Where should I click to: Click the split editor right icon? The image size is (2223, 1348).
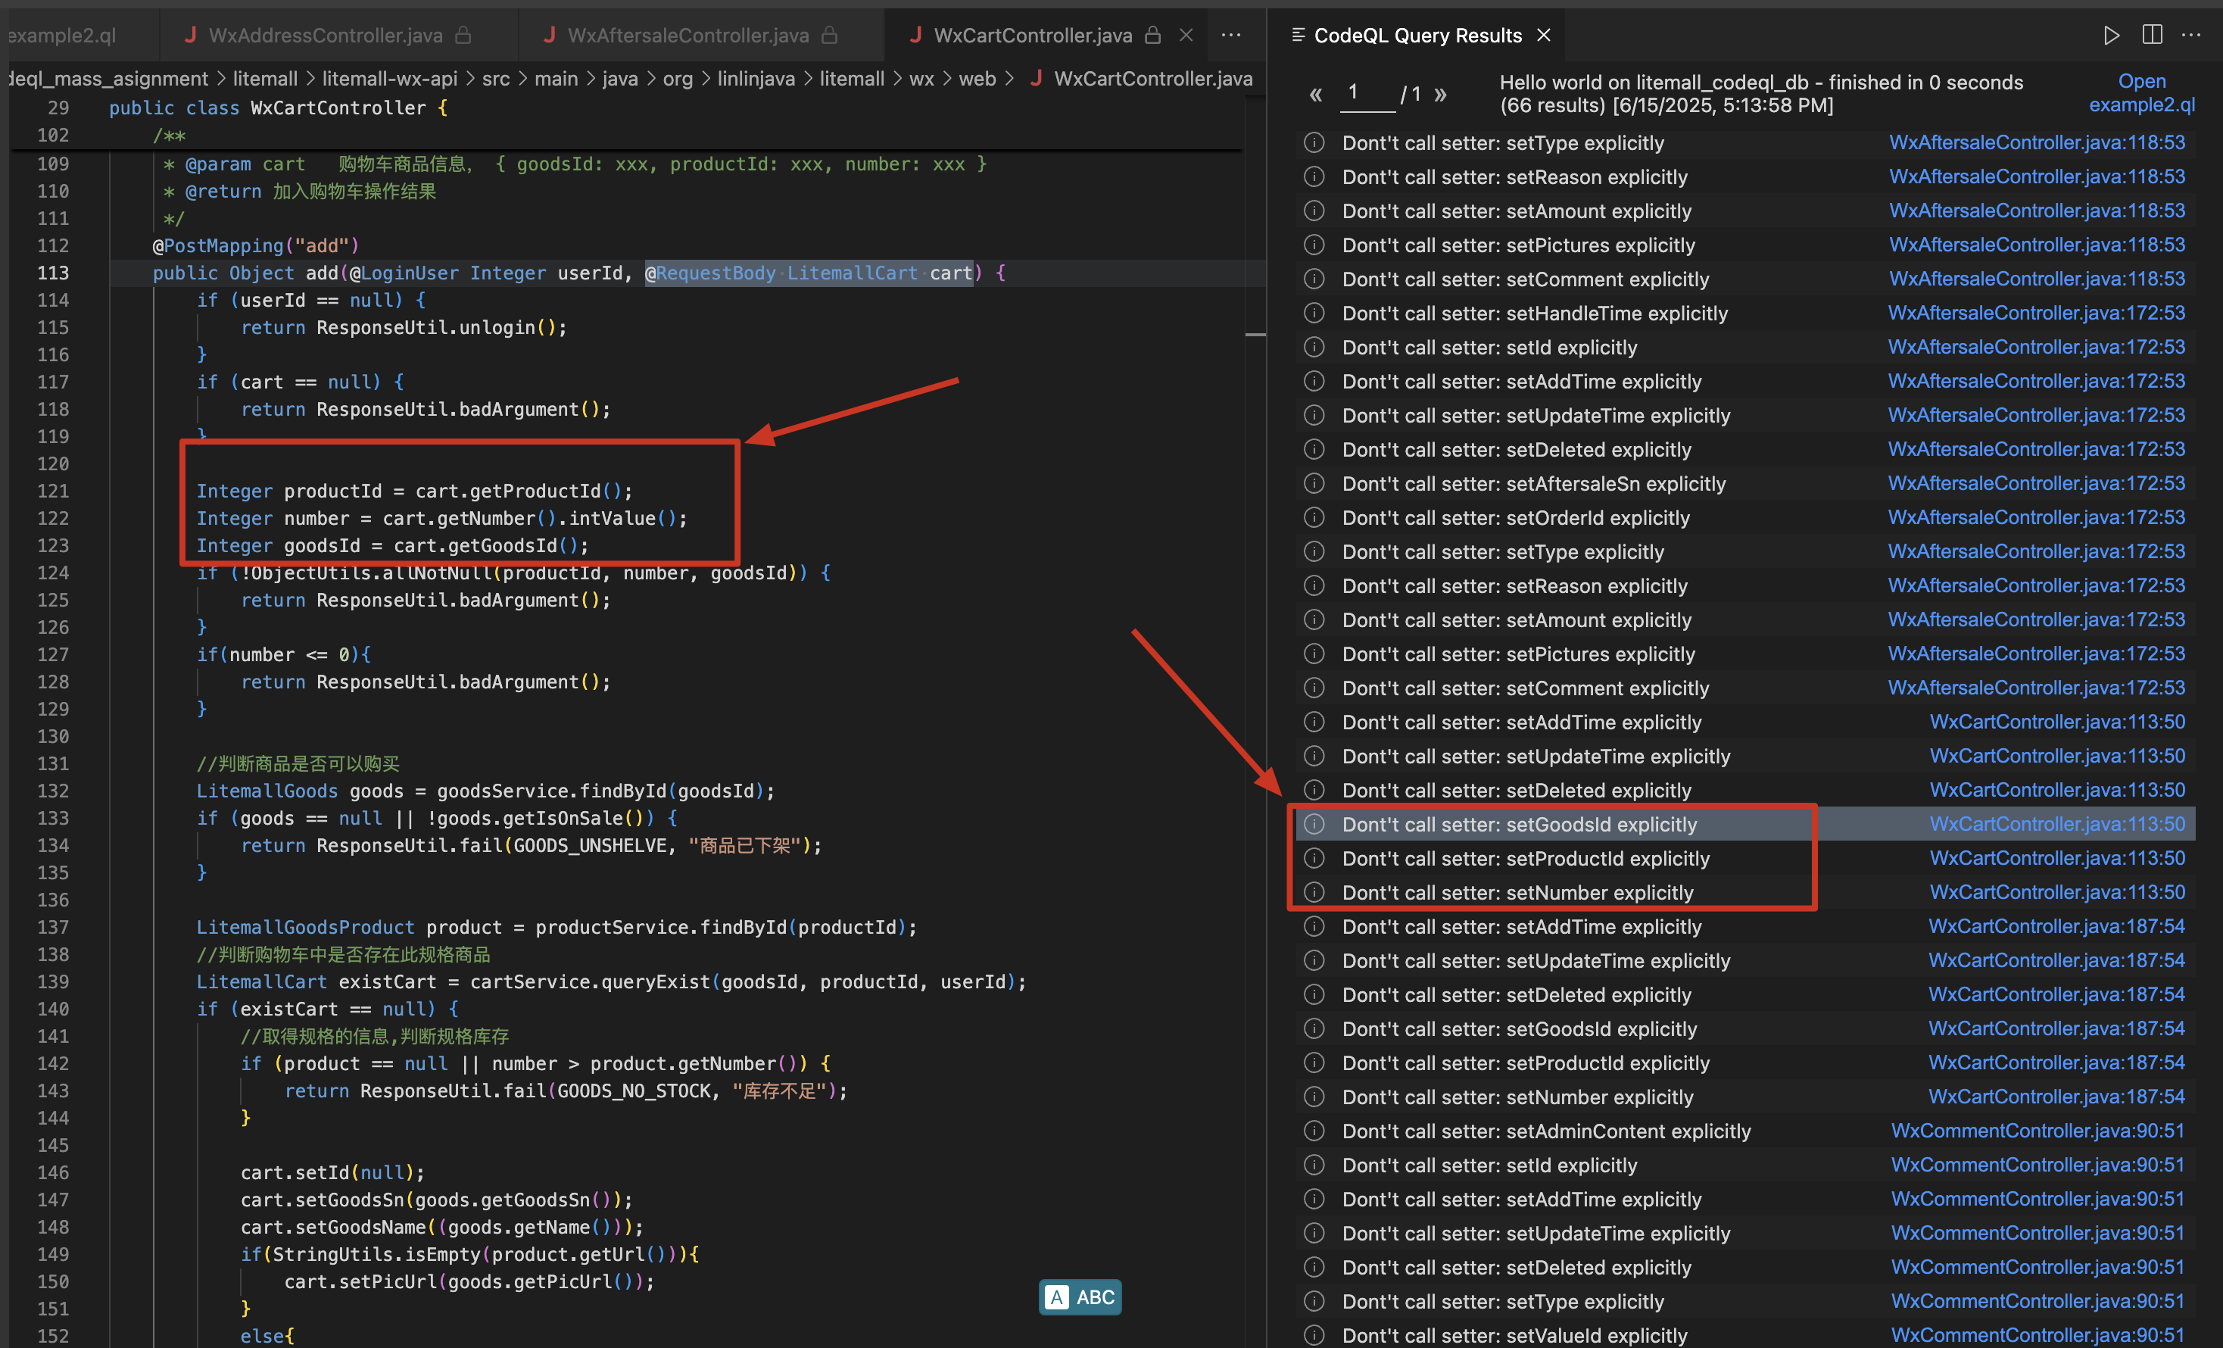pyautogui.click(x=2152, y=35)
